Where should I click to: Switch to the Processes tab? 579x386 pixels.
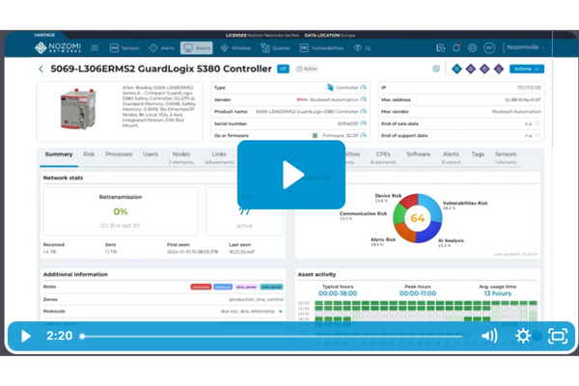click(119, 154)
